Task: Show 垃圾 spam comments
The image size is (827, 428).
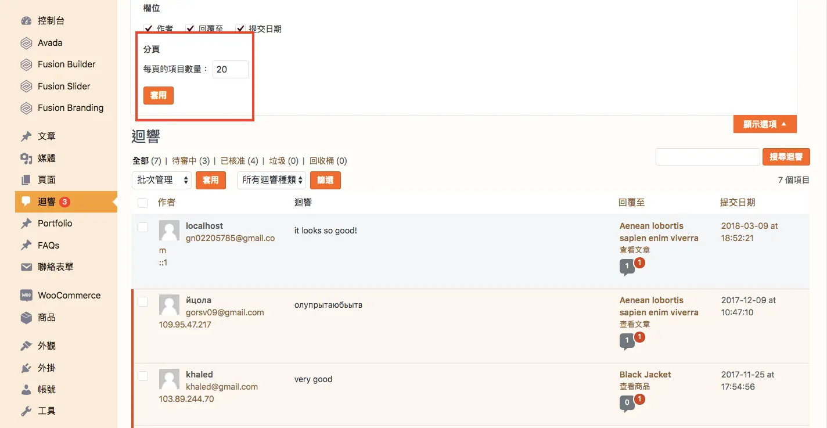Action: [x=284, y=161]
